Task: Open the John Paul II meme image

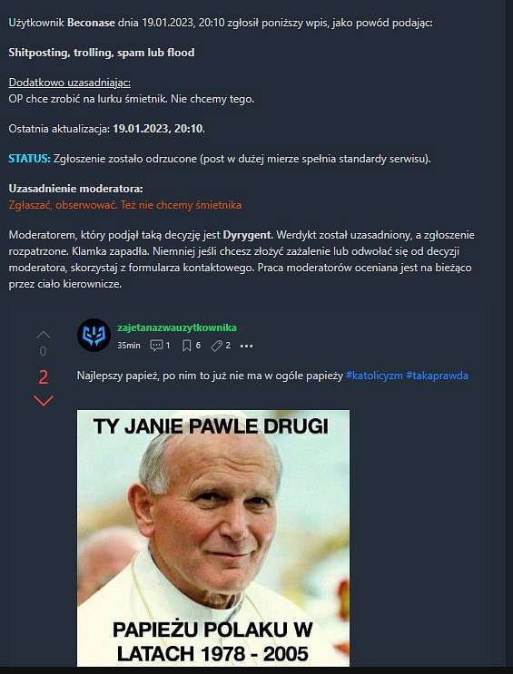Action: 213,538
